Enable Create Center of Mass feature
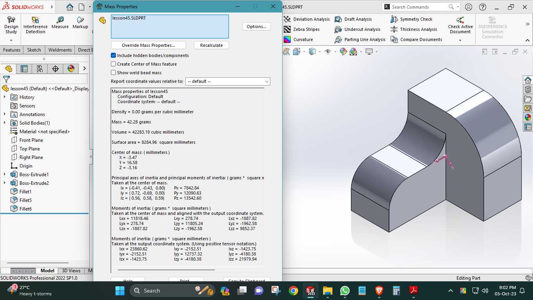 (x=114, y=64)
